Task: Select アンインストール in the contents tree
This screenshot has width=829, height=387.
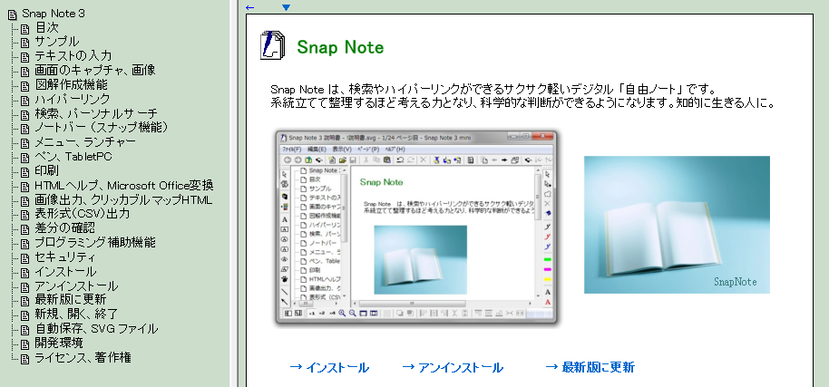Action: pyautogui.click(x=76, y=286)
